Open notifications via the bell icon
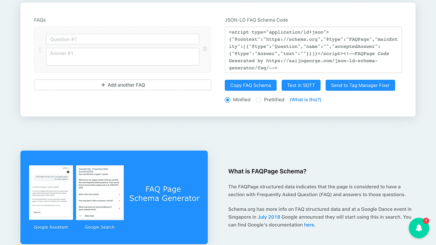Viewport: 436px width, 245px height. [x=419, y=228]
